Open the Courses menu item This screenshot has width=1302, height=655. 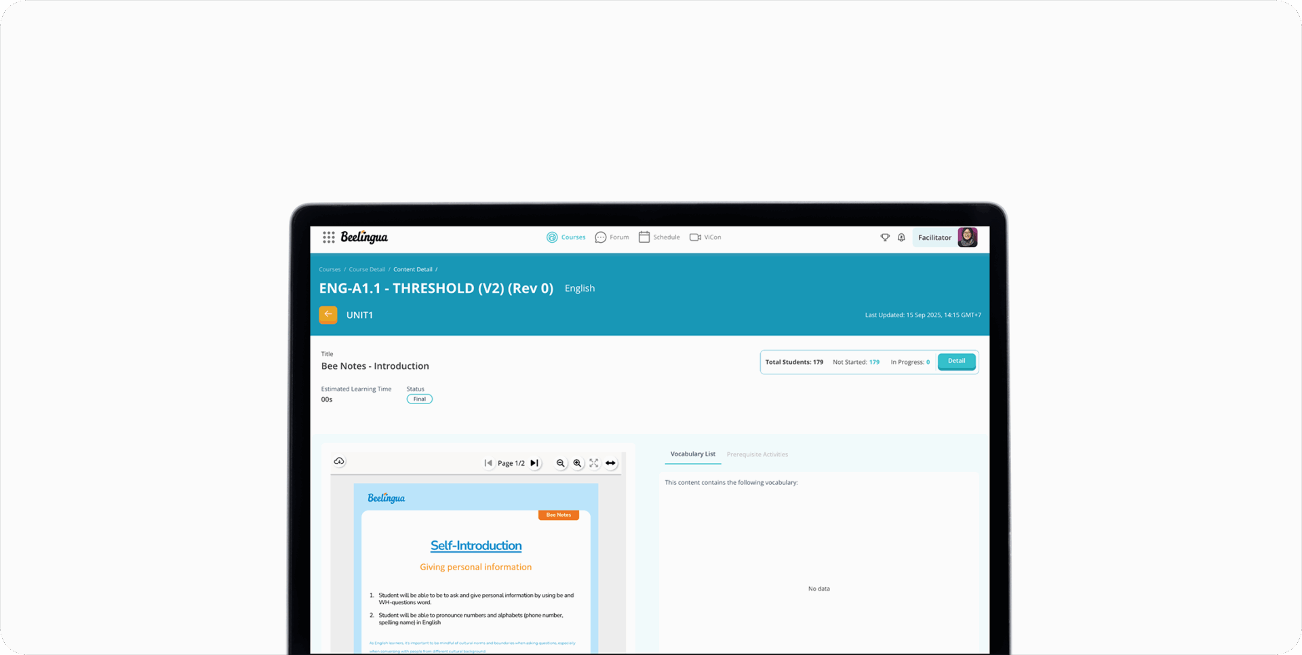566,237
